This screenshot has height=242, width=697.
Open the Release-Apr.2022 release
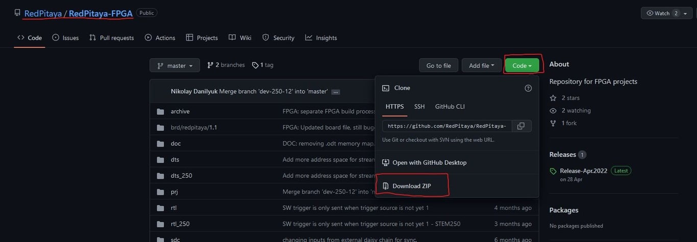click(x=584, y=171)
